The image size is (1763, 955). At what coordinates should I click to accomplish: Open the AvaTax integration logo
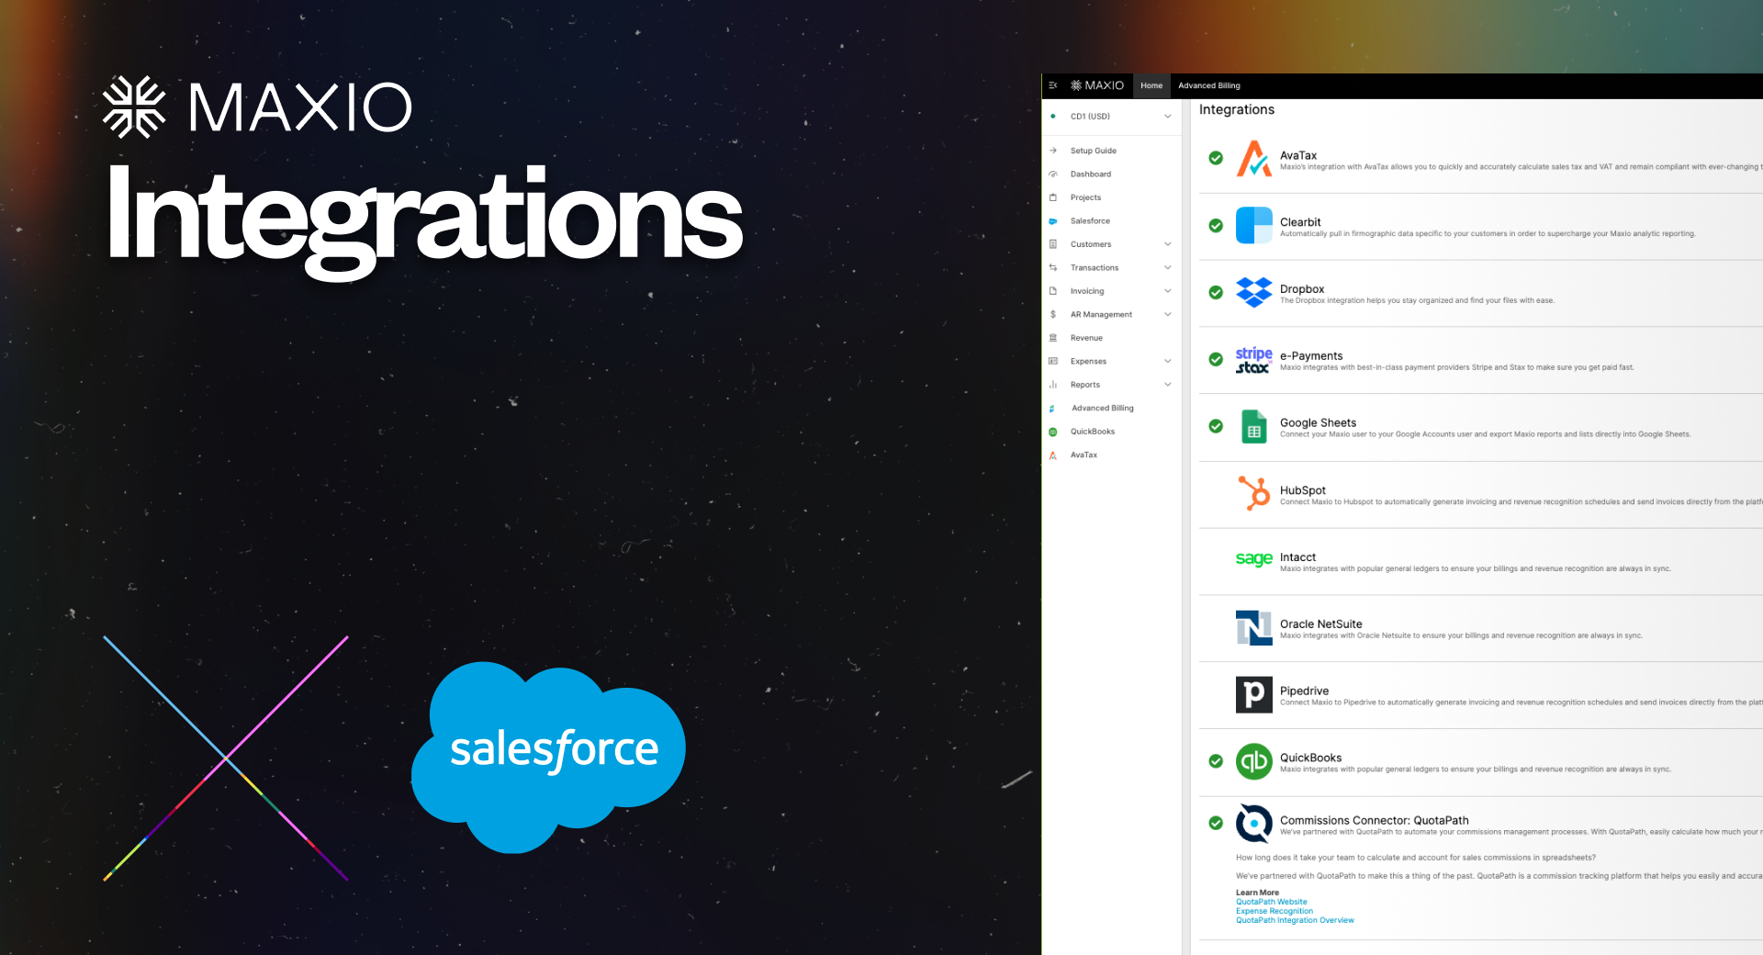[1253, 158]
